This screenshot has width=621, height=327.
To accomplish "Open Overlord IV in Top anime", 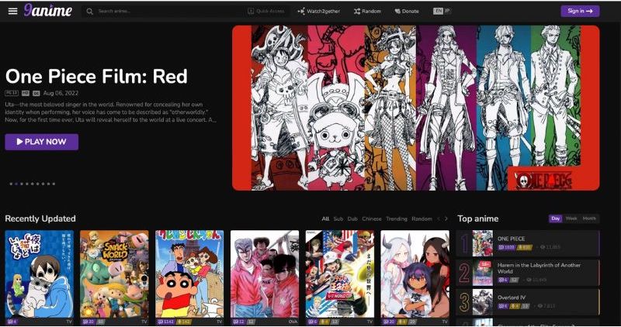I will pyautogui.click(x=512, y=298).
